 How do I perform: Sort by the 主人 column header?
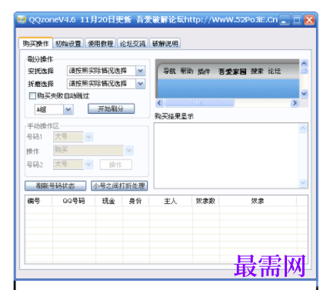[x=171, y=201]
